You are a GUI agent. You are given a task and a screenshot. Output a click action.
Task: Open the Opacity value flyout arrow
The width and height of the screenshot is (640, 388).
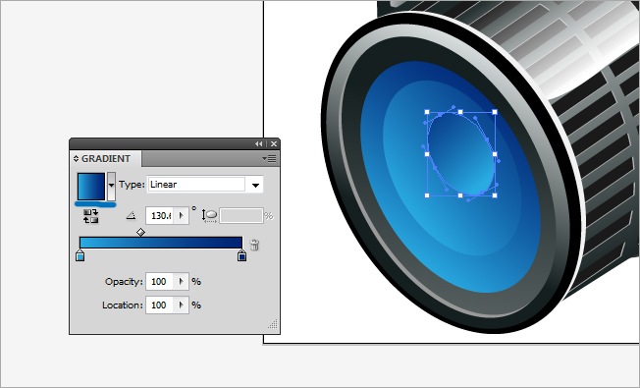click(182, 282)
